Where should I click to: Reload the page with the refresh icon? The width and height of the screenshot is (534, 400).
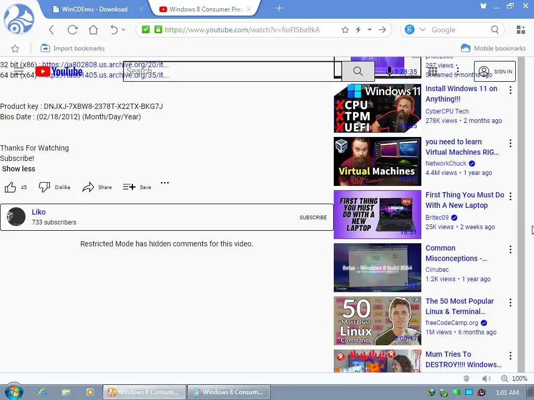tap(72, 30)
